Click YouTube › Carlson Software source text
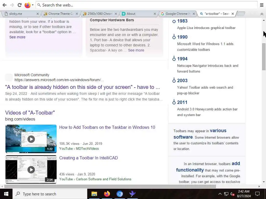 (95, 179)
